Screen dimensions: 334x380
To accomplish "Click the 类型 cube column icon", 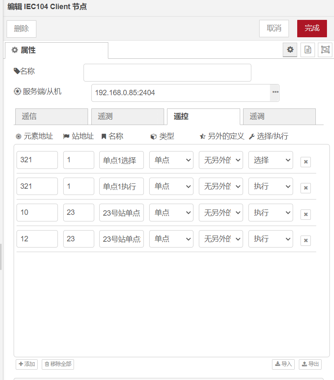I will (x=153, y=137).
